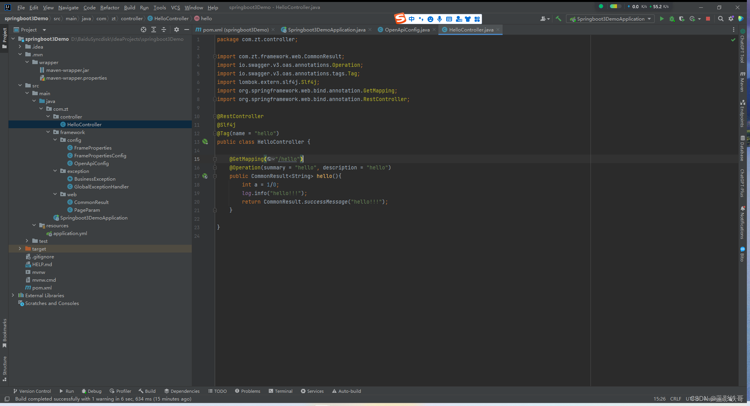Viewport: 750px width, 406px height.
Task: Run Springboot3DemoApplication with green play button
Action: (x=662, y=19)
